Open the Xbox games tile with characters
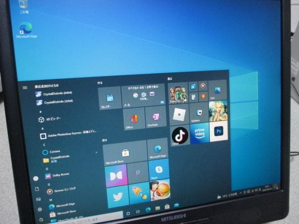 coord(178,93)
